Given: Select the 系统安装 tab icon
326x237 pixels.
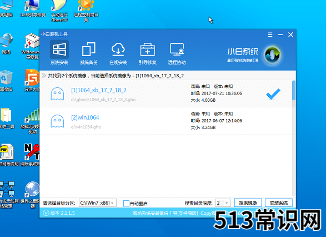Looking at the screenshot, I should point(59,50).
